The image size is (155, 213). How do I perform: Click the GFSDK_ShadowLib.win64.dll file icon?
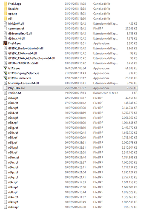[x=5, y=48]
